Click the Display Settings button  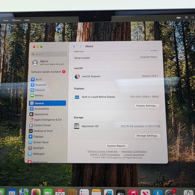[x=147, y=106]
